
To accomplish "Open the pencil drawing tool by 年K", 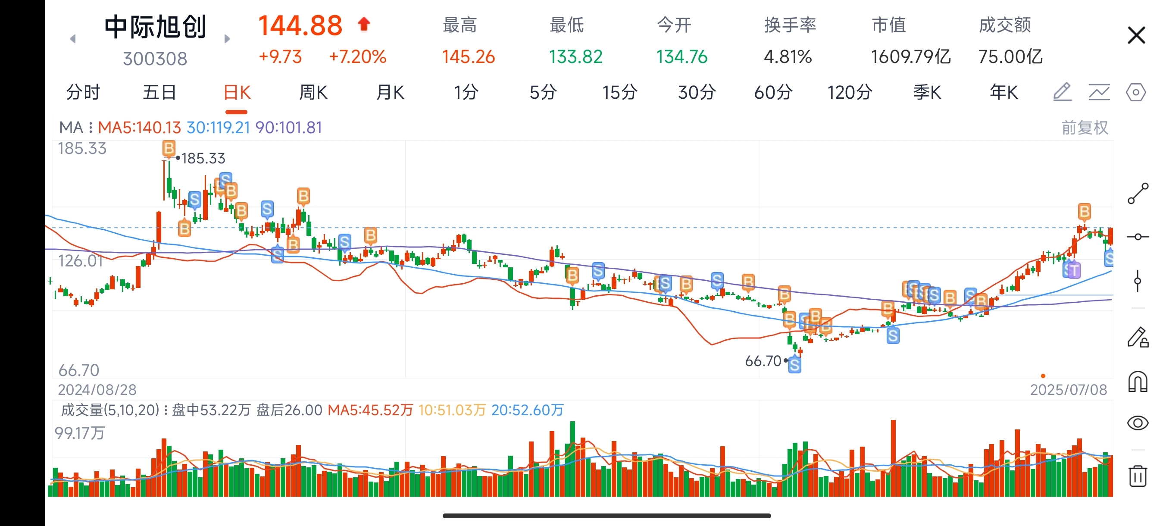I will 1063,92.
